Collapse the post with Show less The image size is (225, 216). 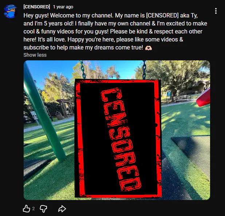tap(35, 55)
